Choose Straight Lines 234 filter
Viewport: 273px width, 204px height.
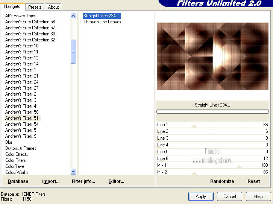[x=102, y=16]
